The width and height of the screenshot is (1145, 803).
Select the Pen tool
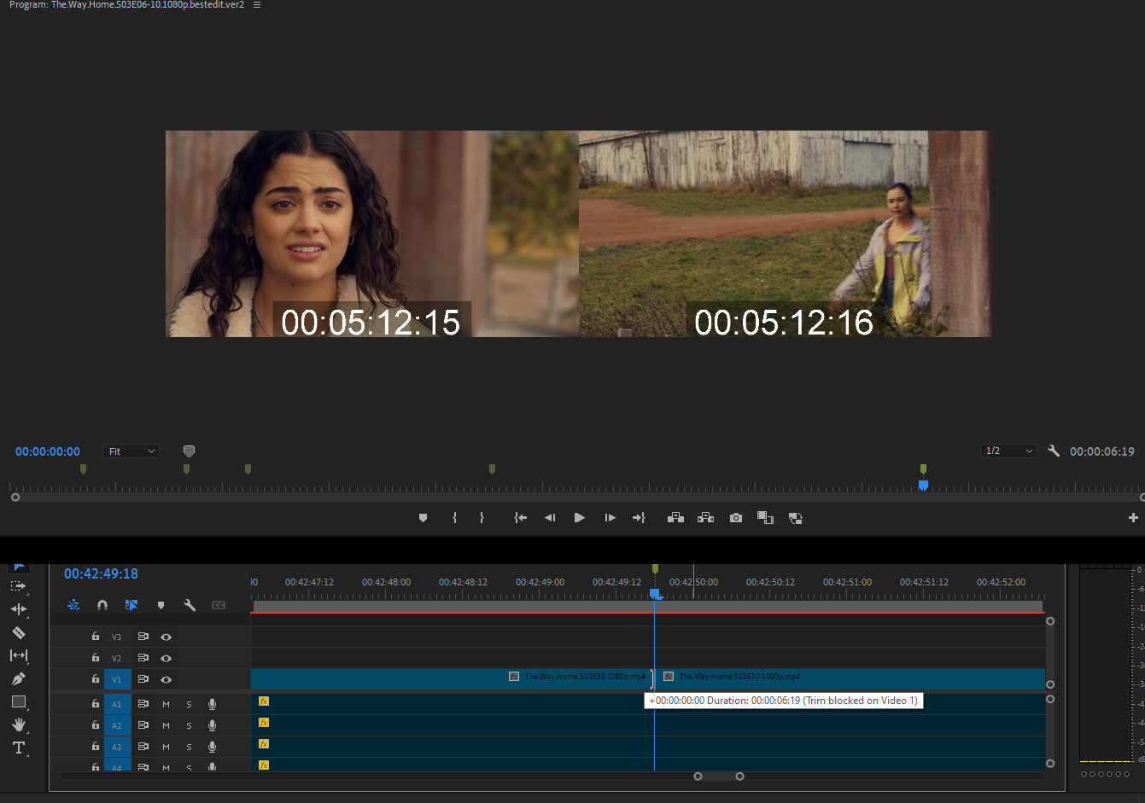18,678
